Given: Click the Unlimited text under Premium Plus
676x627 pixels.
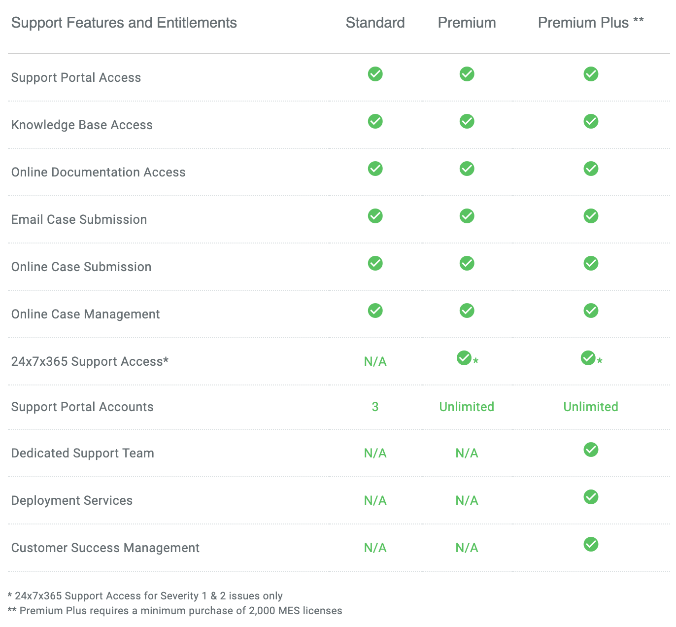Looking at the screenshot, I should pyautogui.click(x=590, y=407).
